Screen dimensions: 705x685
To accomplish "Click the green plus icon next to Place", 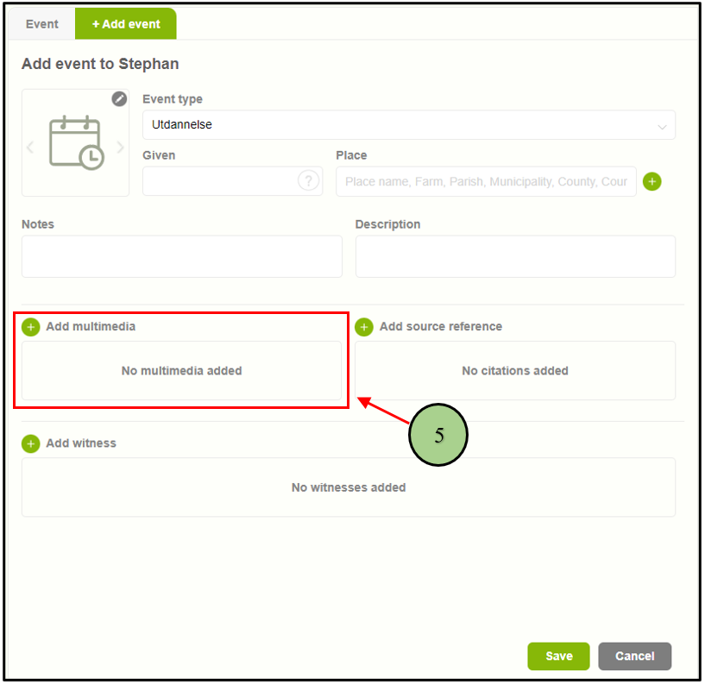I will point(652,181).
